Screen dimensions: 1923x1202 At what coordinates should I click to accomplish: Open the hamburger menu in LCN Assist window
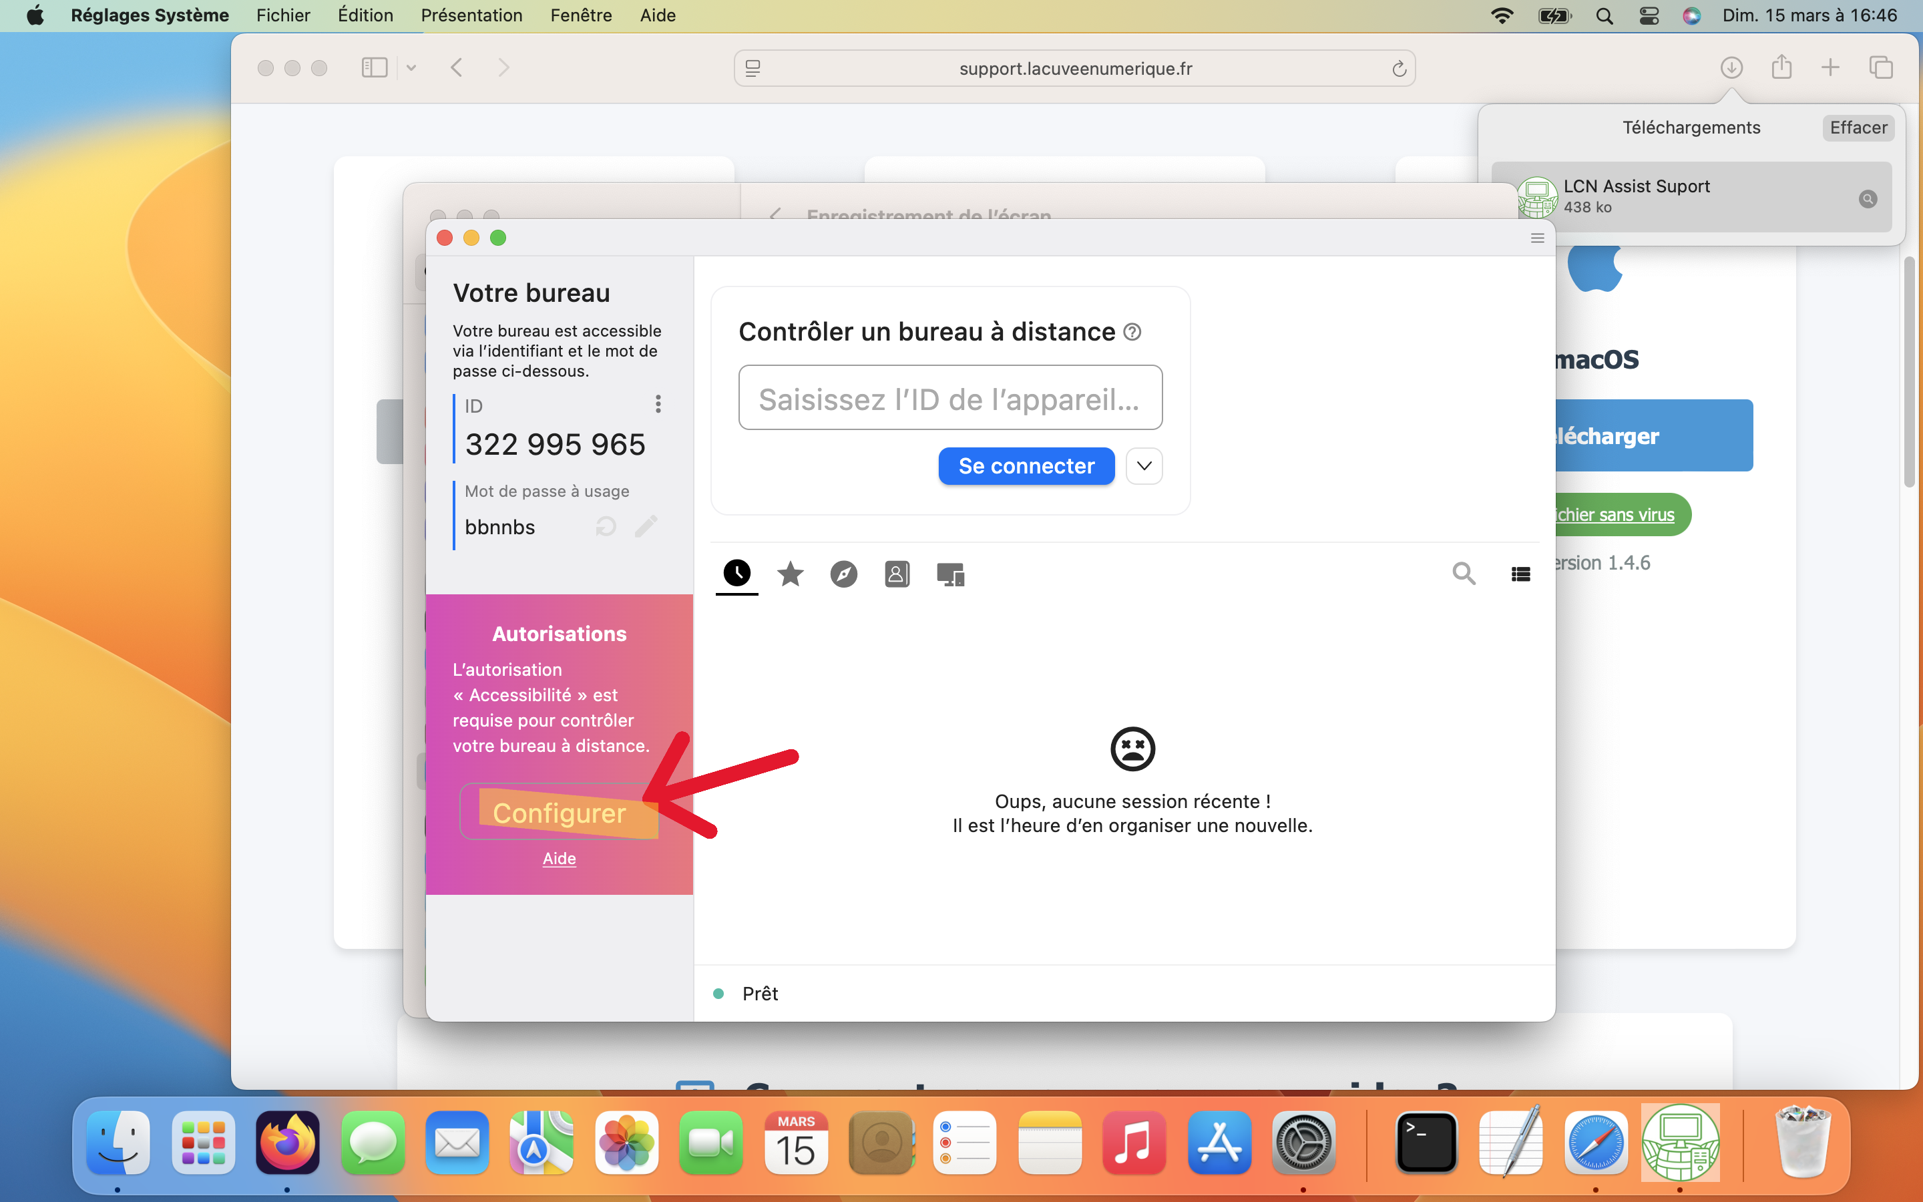[1538, 238]
